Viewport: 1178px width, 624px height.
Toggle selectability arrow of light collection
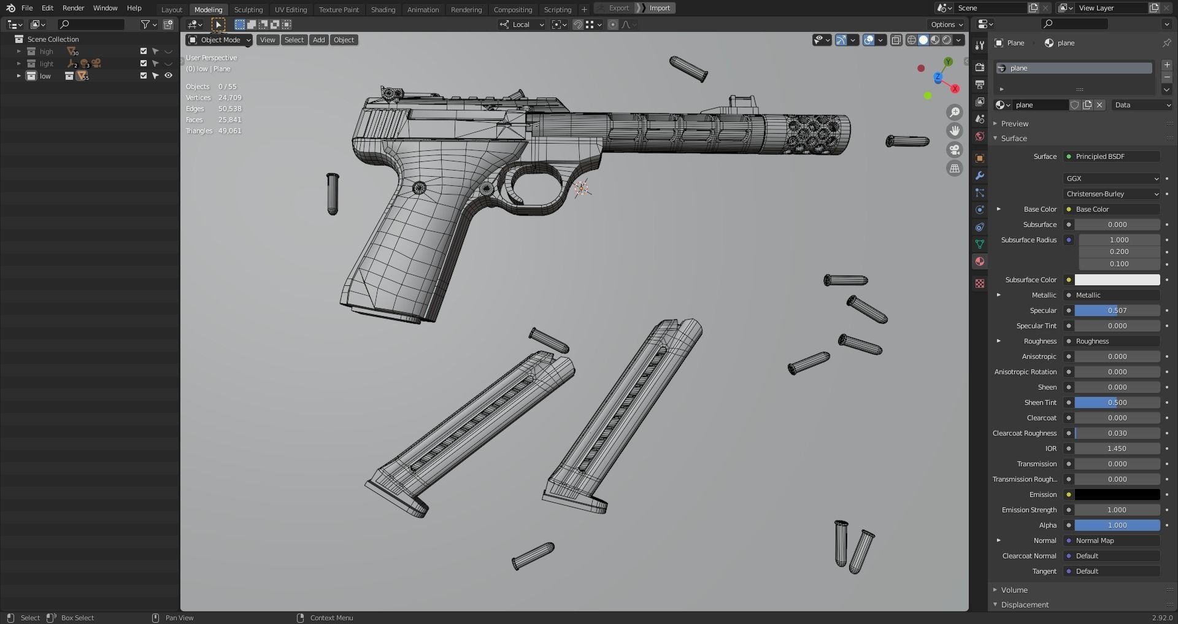click(156, 64)
